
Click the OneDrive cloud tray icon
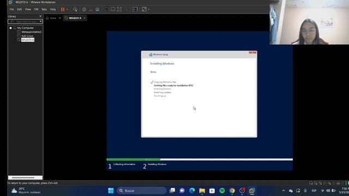tap(291, 191)
